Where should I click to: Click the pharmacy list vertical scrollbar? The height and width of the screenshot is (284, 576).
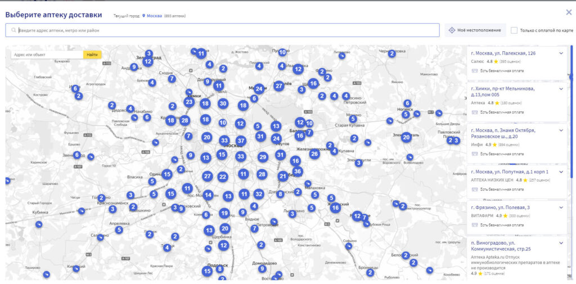pyautogui.click(x=571, y=112)
